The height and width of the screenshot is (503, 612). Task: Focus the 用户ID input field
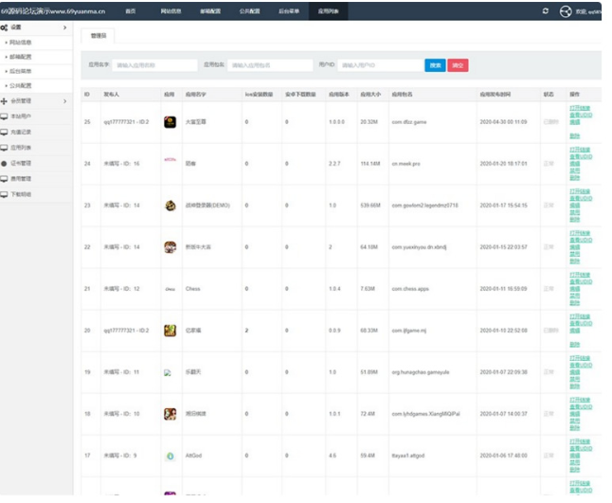[x=381, y=65]
